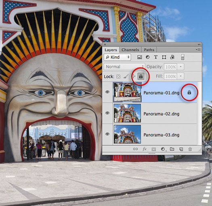
Task: Add a layer style fx icon
Action: tap(145, 149)
